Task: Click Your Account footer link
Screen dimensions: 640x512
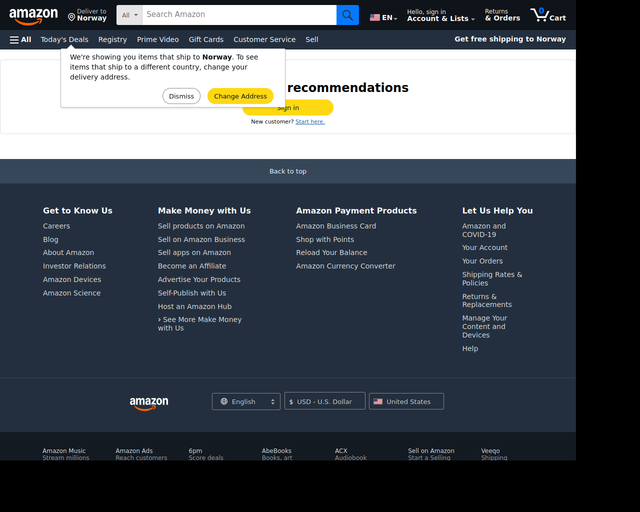Action: coord(485,247)
